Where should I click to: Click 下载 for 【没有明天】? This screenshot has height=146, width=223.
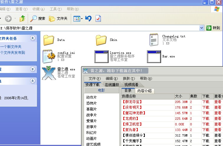206,107
